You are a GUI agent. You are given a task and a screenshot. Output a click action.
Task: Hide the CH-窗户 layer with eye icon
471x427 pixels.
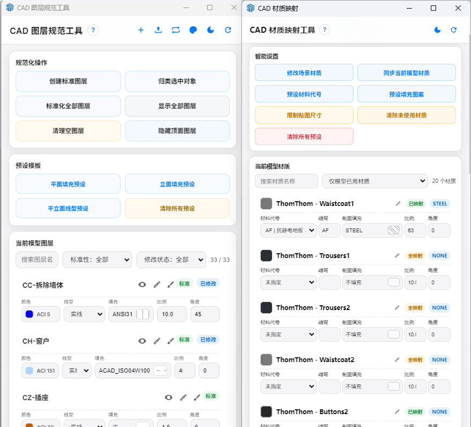click(142, 341)
